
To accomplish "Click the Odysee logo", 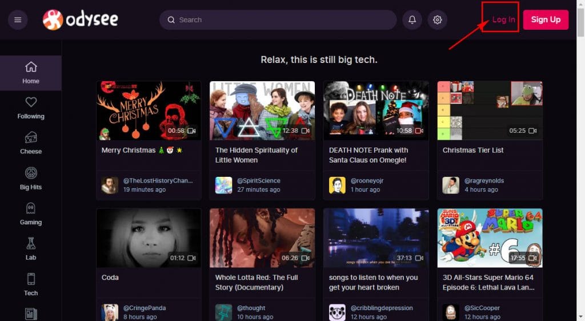I will [81, 20].
